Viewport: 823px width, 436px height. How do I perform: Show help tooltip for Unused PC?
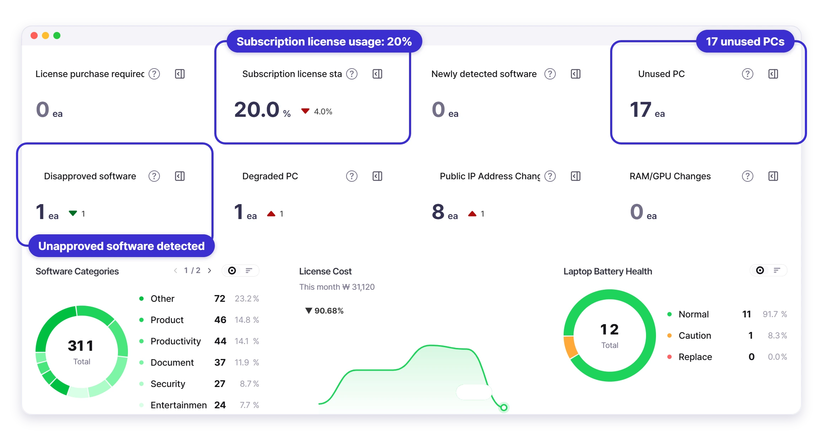tap(748, 74)
